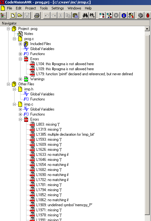Select error 'L1654: no matching if'
Viewport: 151px width, 221px height.
click(52, 165)
